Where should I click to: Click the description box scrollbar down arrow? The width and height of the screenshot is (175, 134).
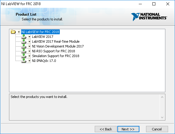(162, 117)
